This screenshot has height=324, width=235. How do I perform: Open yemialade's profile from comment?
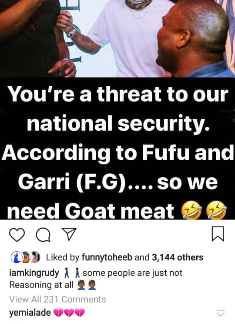(30, 312)
